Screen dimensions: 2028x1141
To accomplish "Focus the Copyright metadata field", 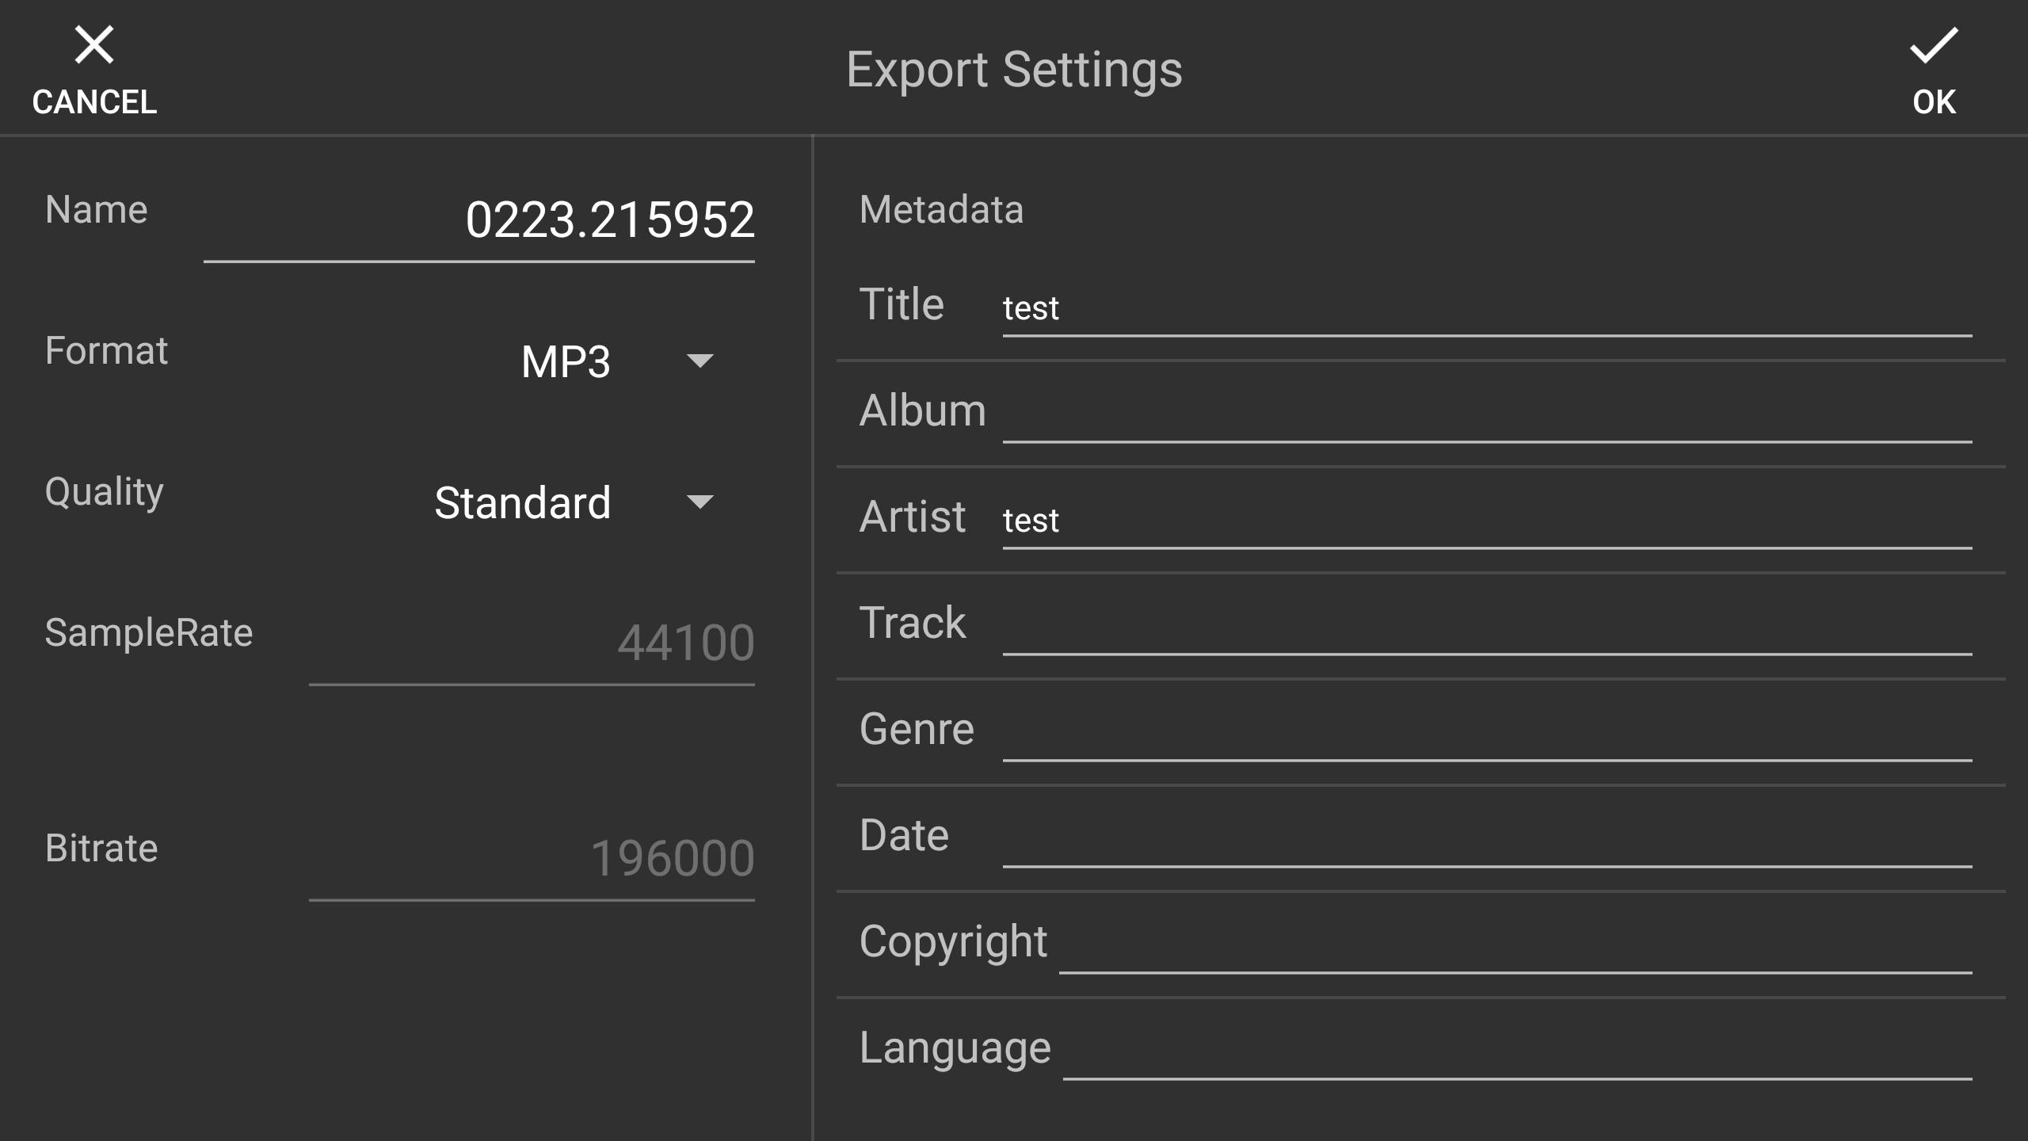I will 1515,946.
